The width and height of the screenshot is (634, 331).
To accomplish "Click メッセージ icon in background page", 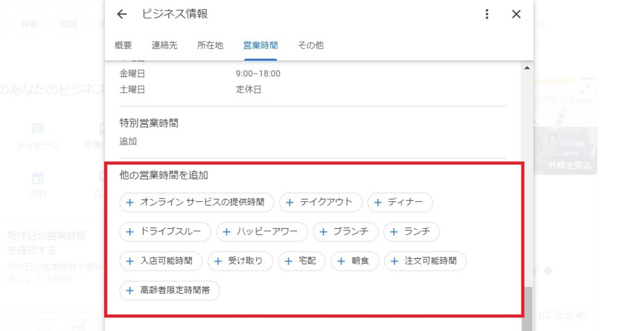I will pos(38,129).
